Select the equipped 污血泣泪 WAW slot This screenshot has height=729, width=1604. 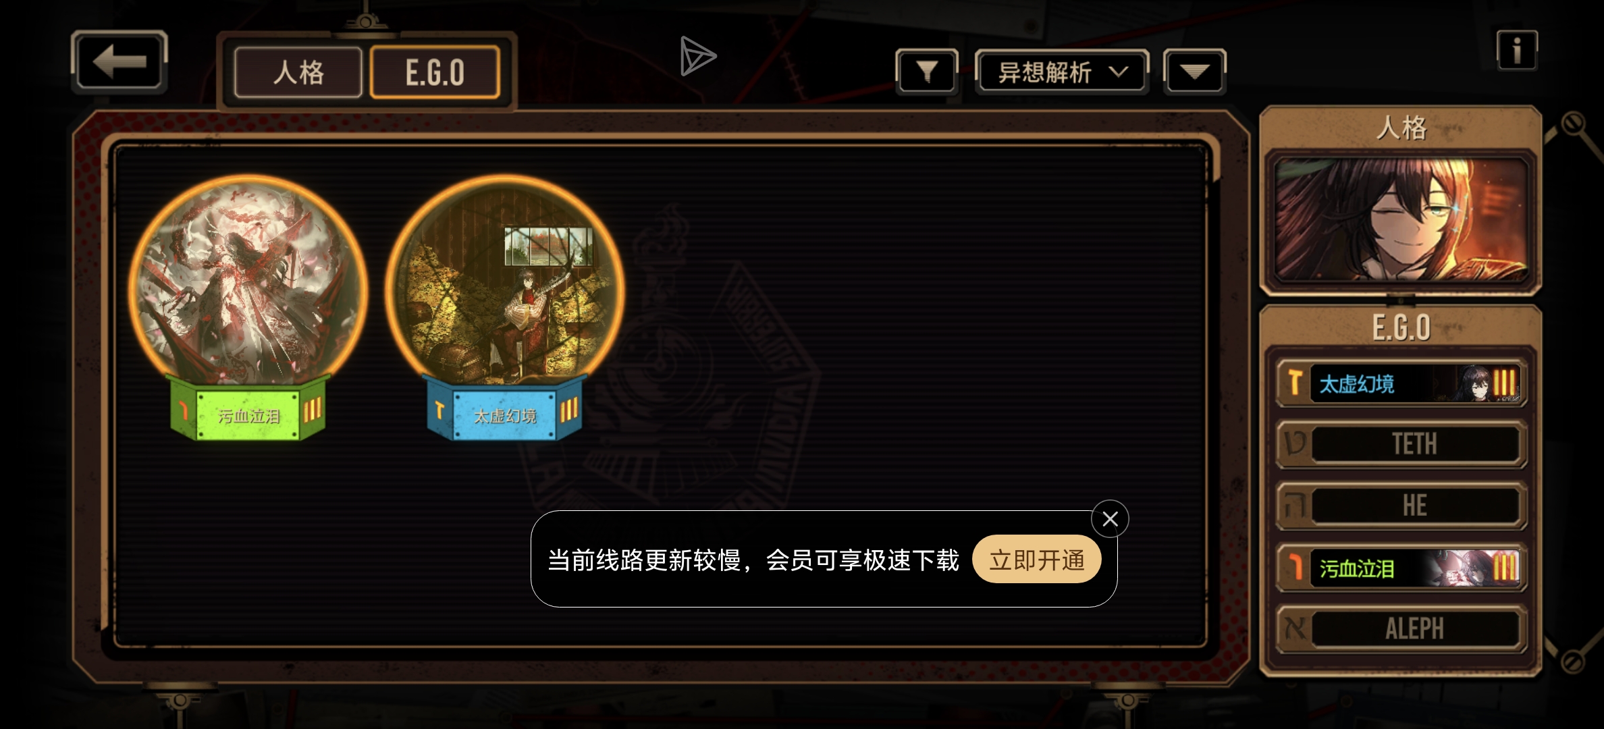click(x=1401, y=568)
